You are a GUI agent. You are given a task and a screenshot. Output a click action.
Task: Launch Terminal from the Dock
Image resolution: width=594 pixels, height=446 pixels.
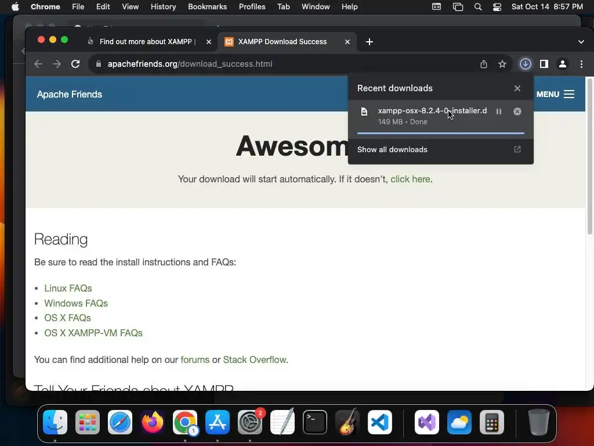(315, 422)
